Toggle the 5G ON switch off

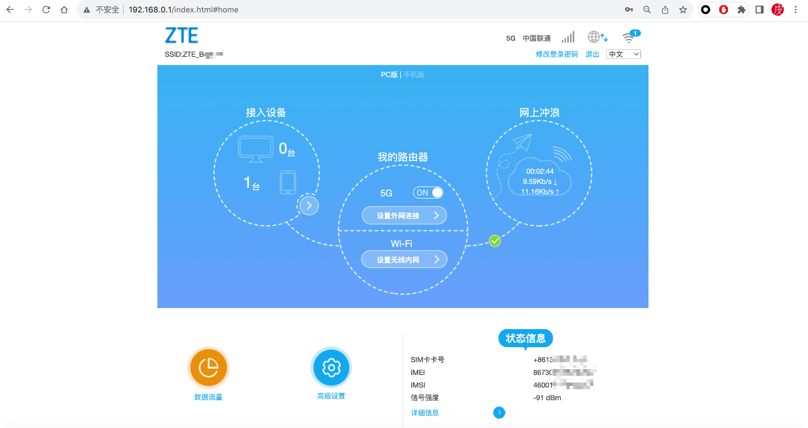(x=428, y=193)
